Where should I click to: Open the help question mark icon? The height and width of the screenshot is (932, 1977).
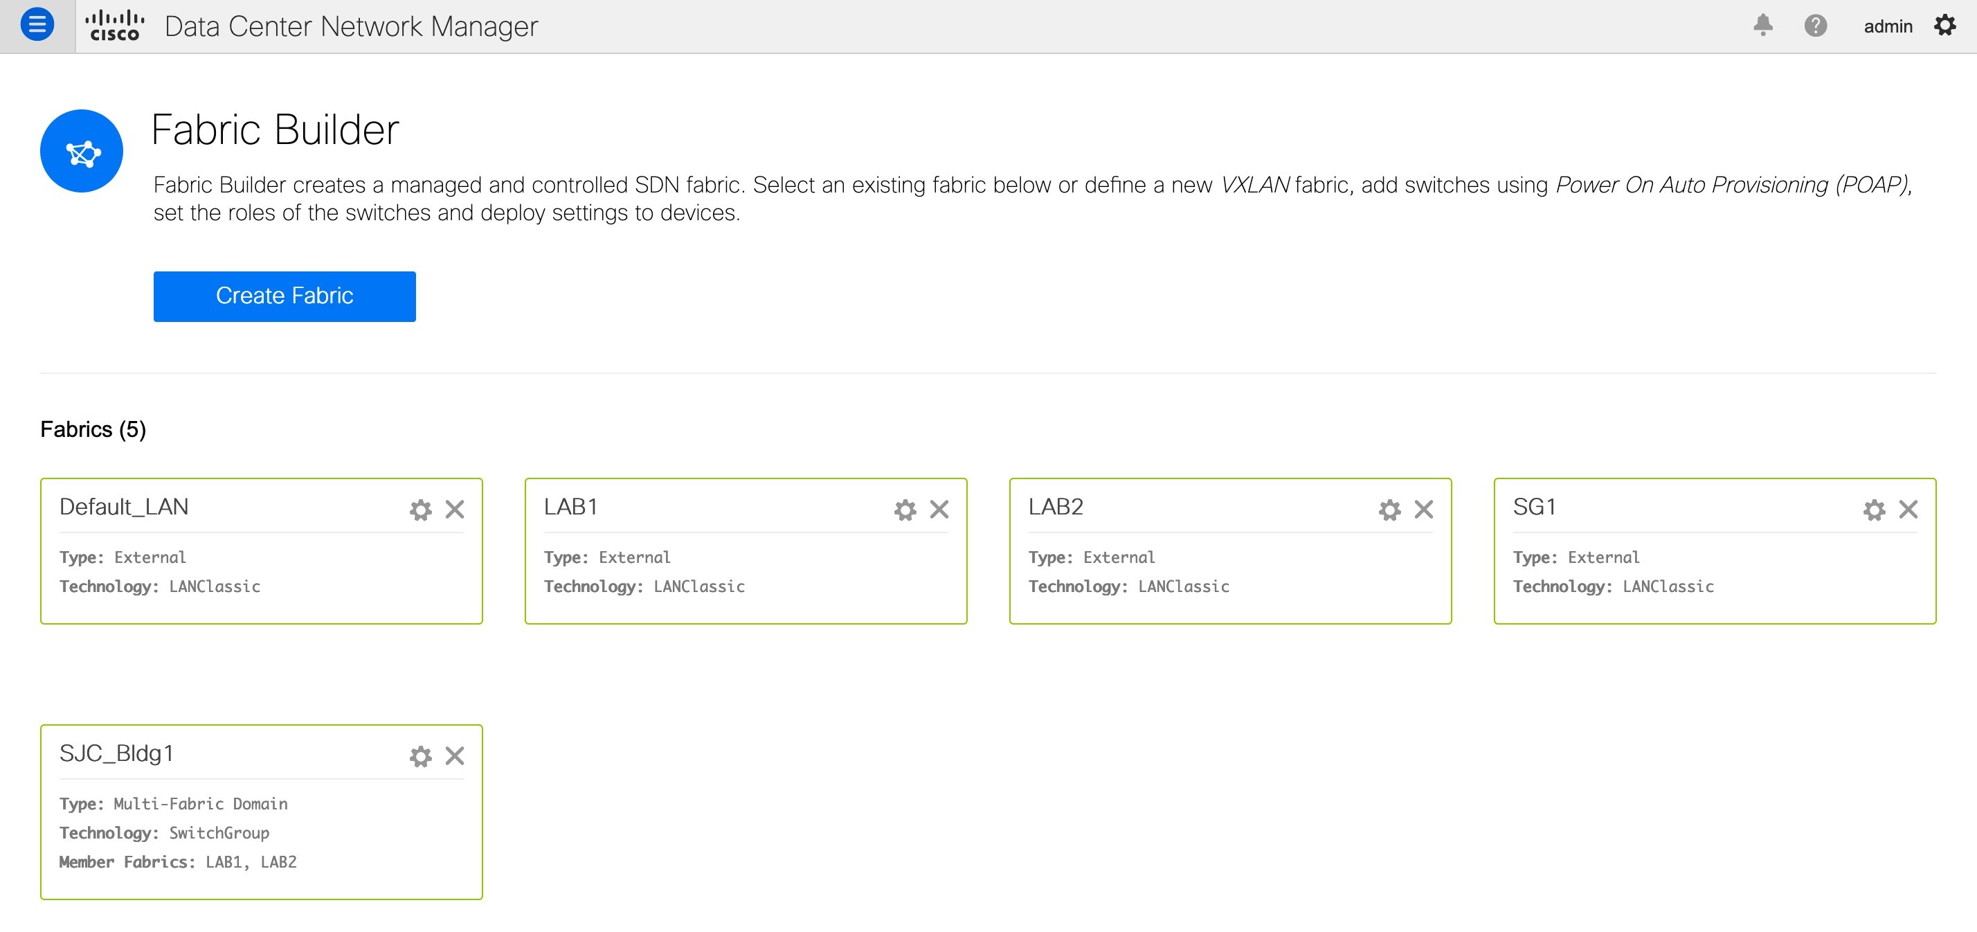pyautogui.click(x=1815, y=26)
